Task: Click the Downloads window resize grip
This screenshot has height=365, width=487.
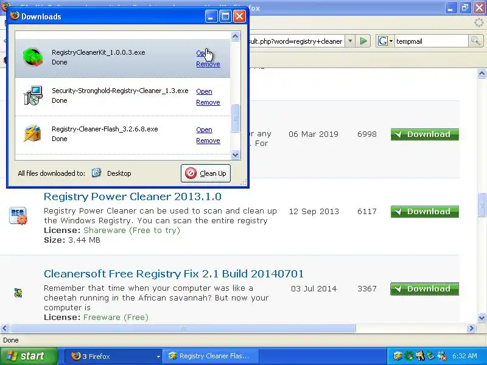Action: pos(243,182)
